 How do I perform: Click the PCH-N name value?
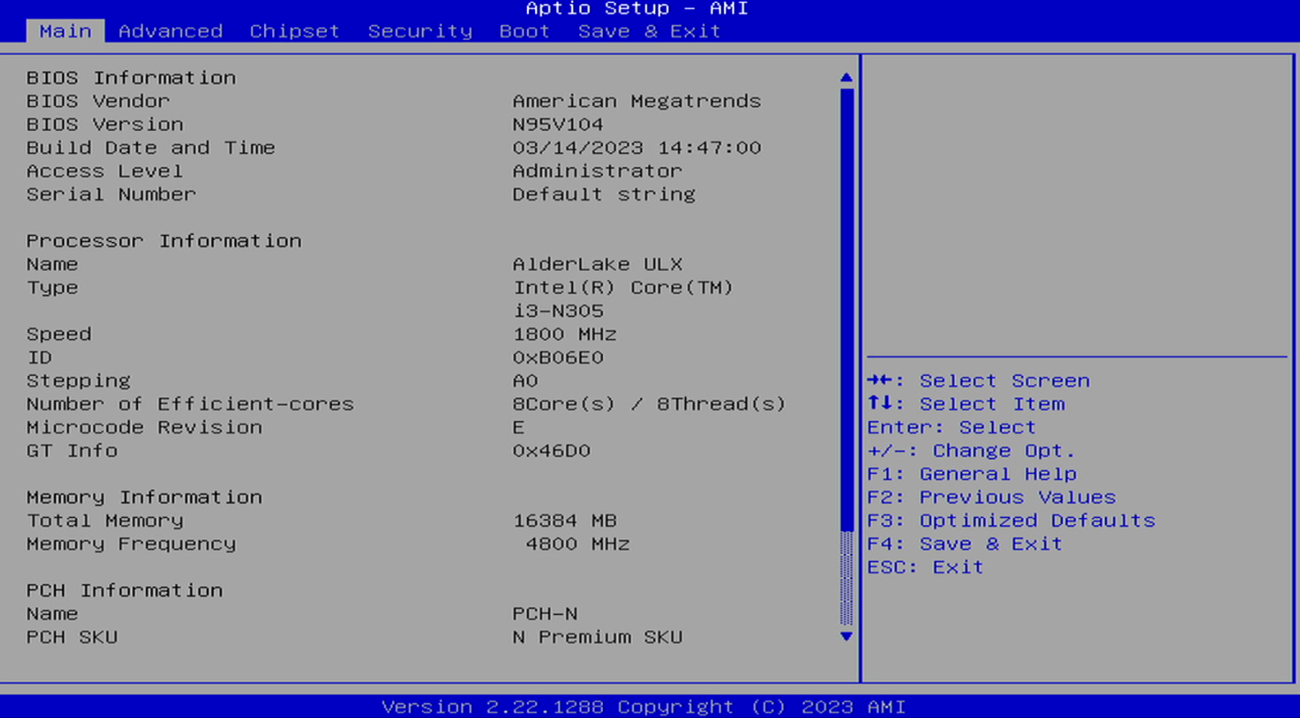[545, 613]
